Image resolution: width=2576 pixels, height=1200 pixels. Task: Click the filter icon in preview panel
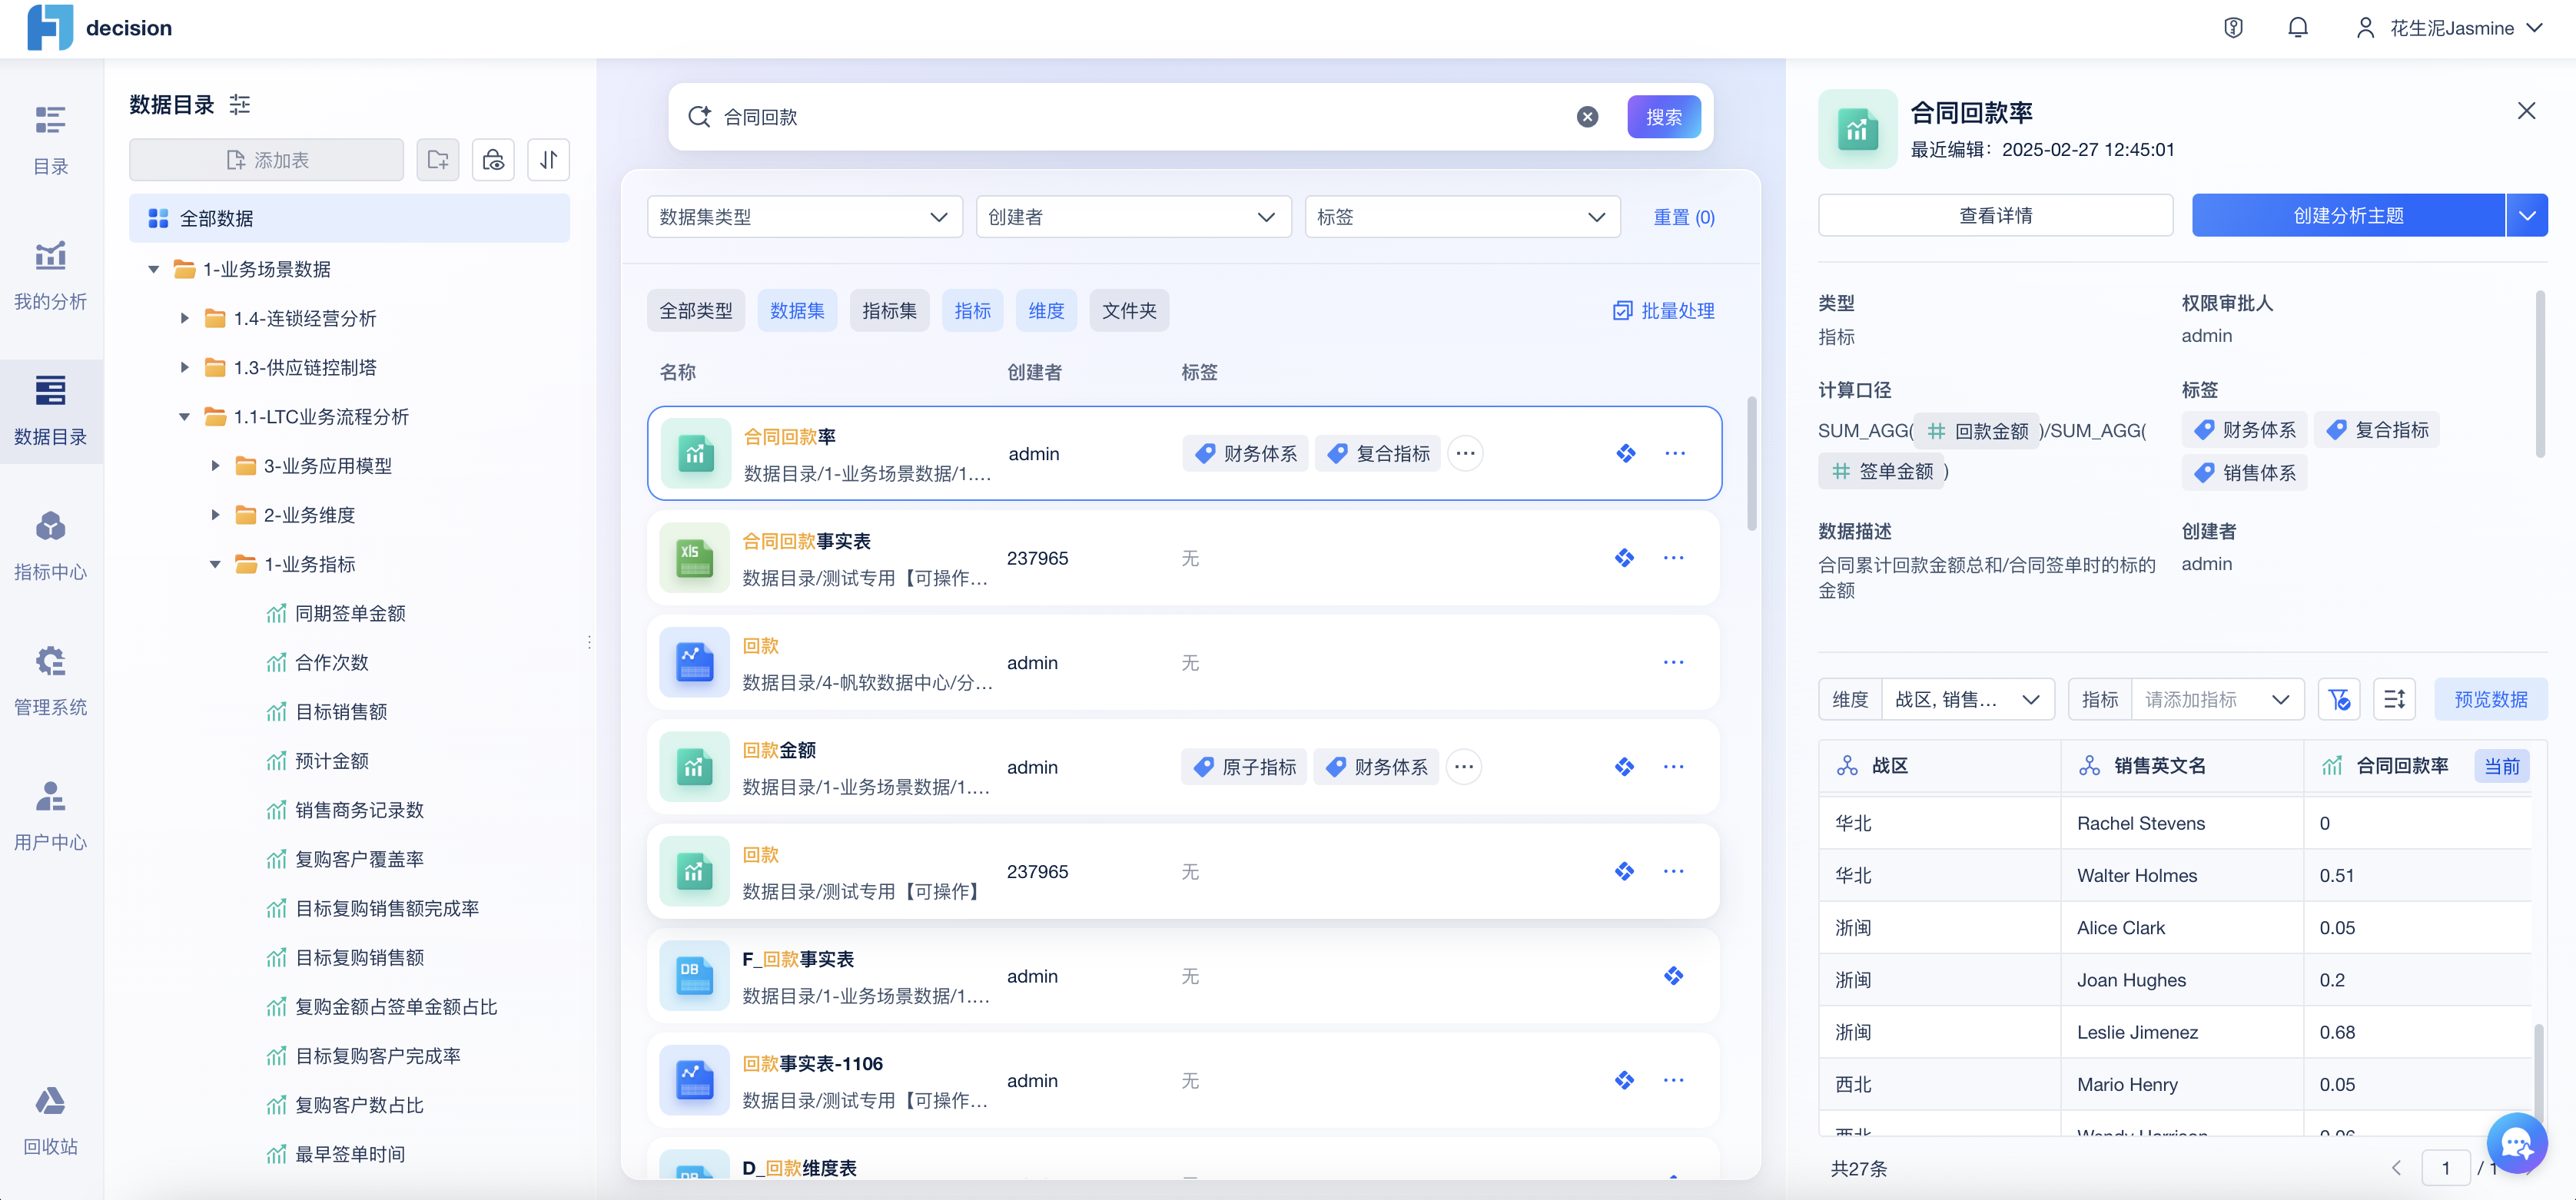(x=2338, y=699)
